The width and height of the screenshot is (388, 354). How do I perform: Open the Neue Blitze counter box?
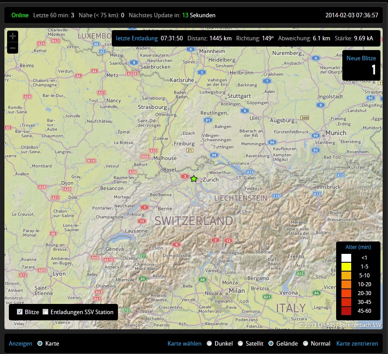361,65
